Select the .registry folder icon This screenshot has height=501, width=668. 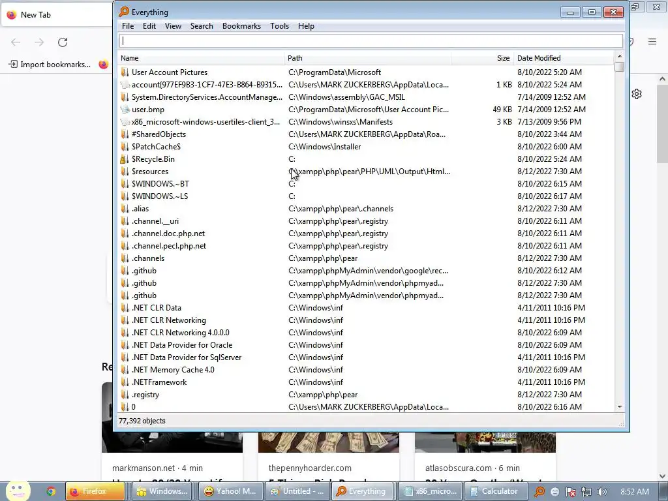(125, 395)
